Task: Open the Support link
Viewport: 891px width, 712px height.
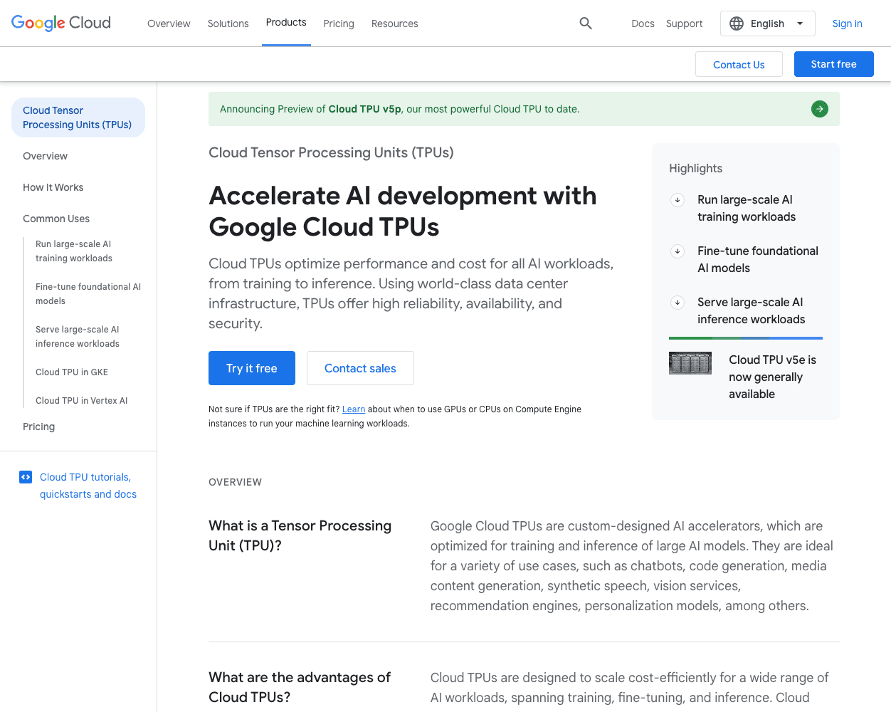Action: [x=685, y=23]
